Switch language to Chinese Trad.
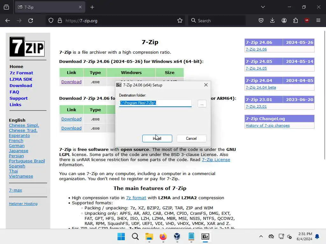This screenshot has height=244, width=326. pyautogui.click(x=23, y=130)
